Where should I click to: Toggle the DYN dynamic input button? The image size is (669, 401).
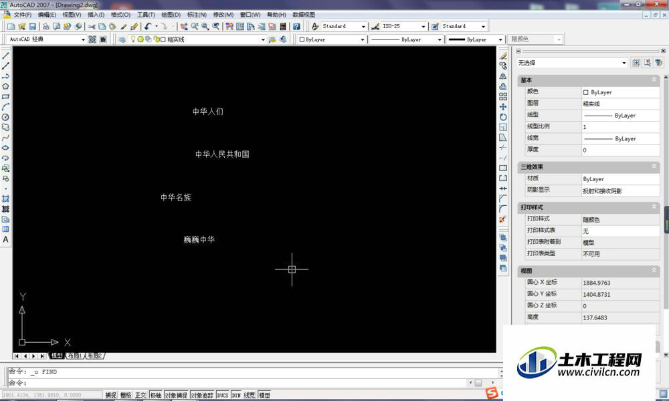click(x=236, y=395)
